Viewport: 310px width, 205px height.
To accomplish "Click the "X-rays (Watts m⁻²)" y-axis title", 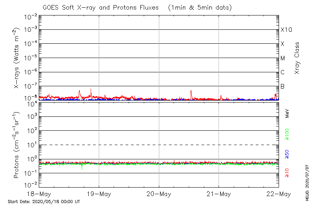I will click(17, 58).
